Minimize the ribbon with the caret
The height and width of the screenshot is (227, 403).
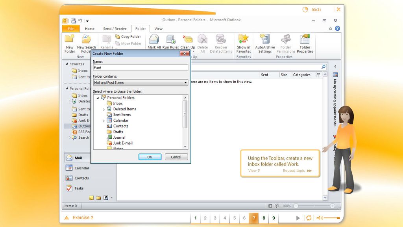click(331, 28)
